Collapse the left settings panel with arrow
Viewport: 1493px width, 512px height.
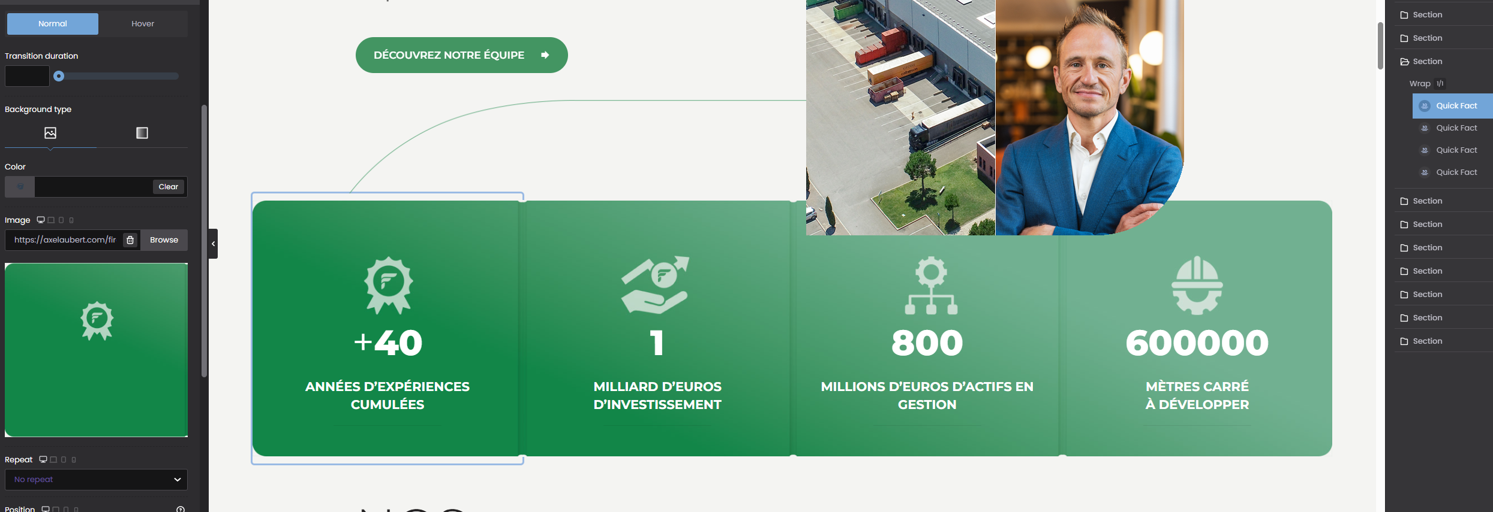point(213,244)
